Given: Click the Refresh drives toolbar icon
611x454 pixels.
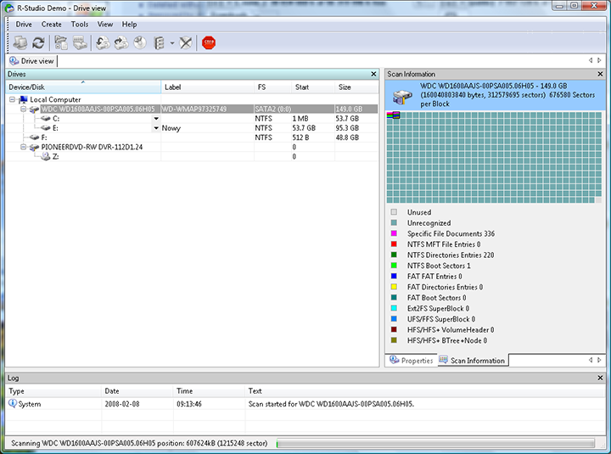Looking at the screenshot, I should pos(38,42).
